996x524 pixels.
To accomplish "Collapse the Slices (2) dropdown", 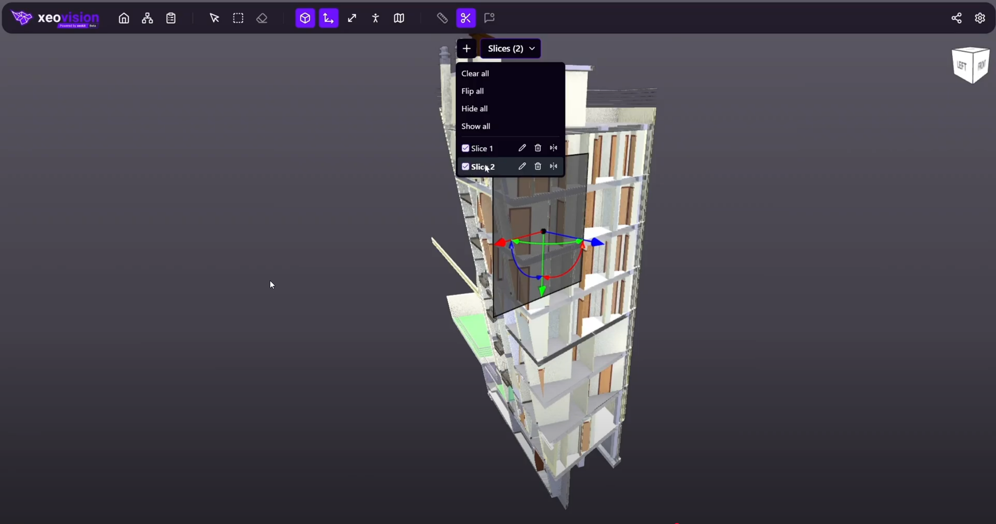I will pos(506,49).
